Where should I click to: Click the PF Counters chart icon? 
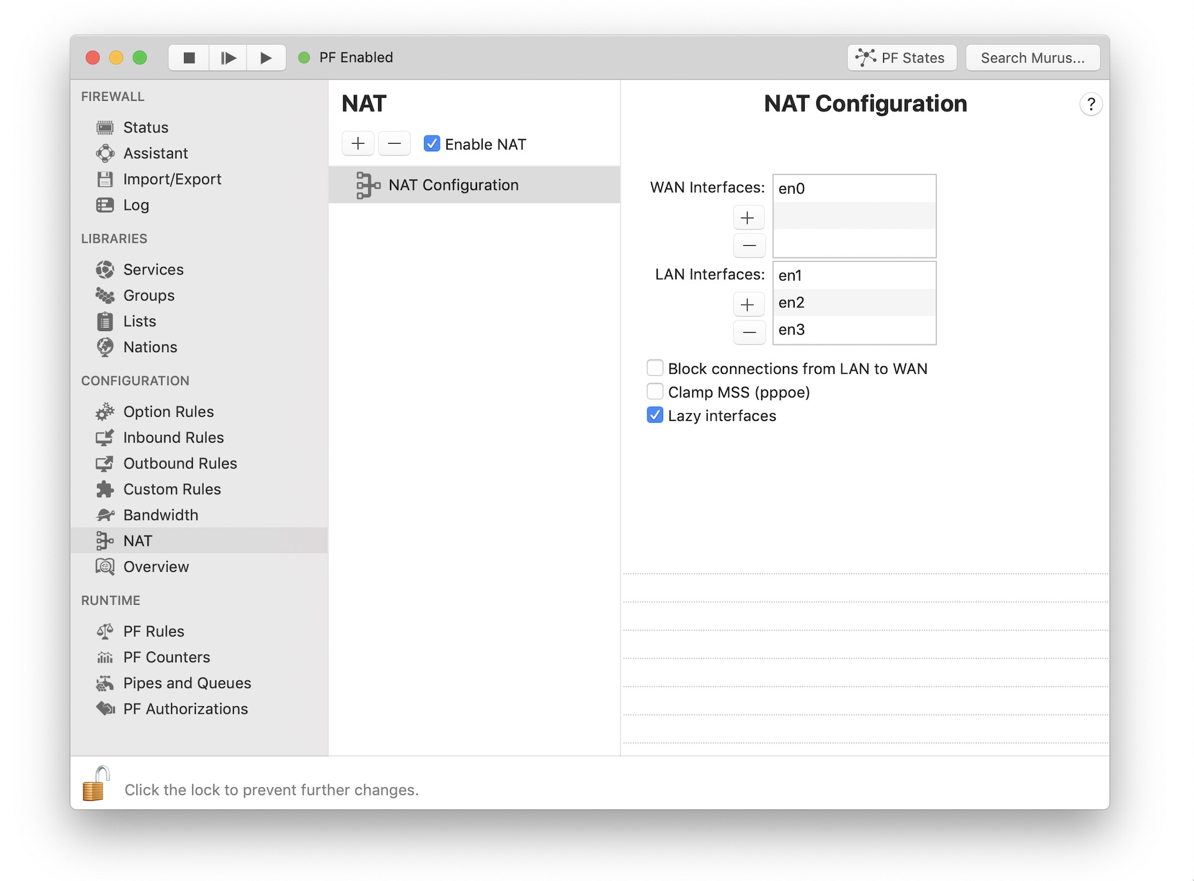tap(105, 657)
